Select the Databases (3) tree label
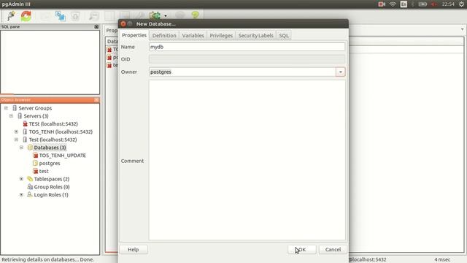The width and height of the screenshot is (467, 263). click(x=50, y=148)
